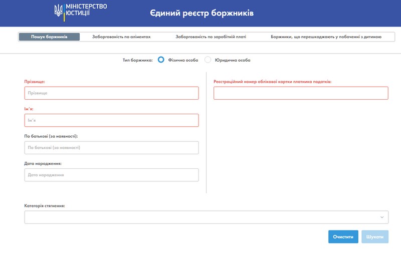Open tab Боржники, що перешкоджають у побаченні

pyautogui.click(x=326, y=37)
